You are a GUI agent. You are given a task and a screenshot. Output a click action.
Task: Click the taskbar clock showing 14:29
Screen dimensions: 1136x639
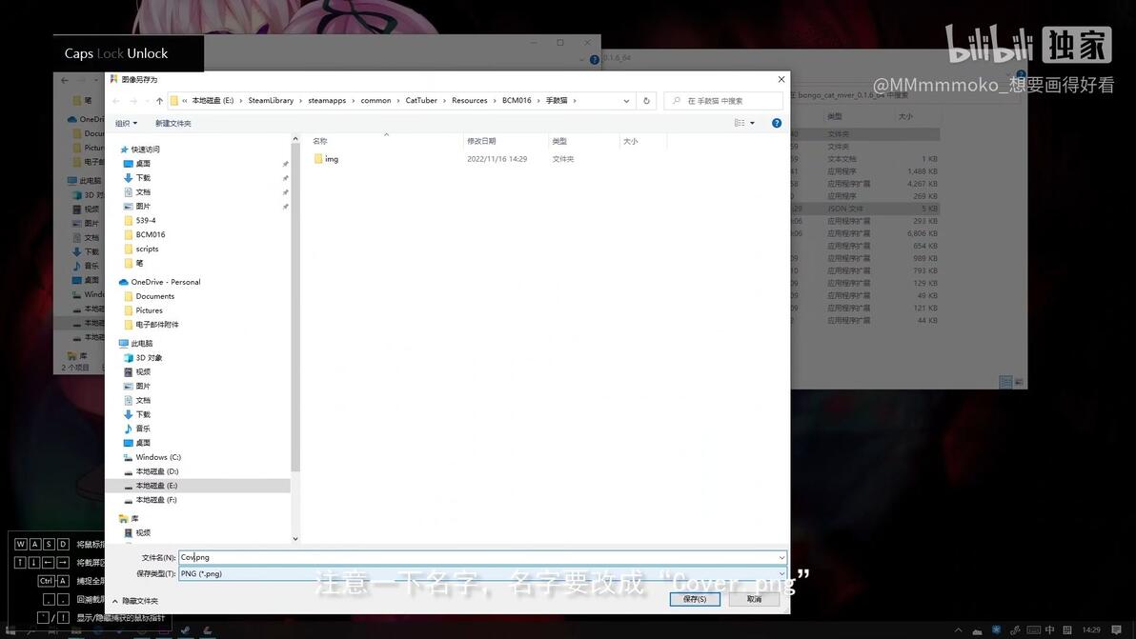pos(1091,629)
